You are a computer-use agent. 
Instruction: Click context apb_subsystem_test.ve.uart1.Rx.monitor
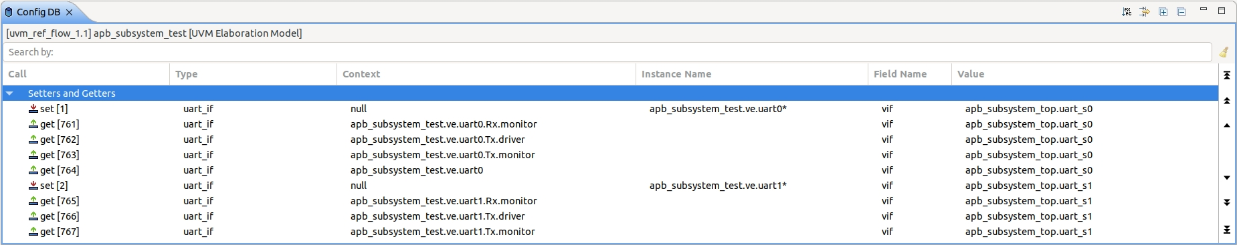pyautogui.click(x=444, y=201)
